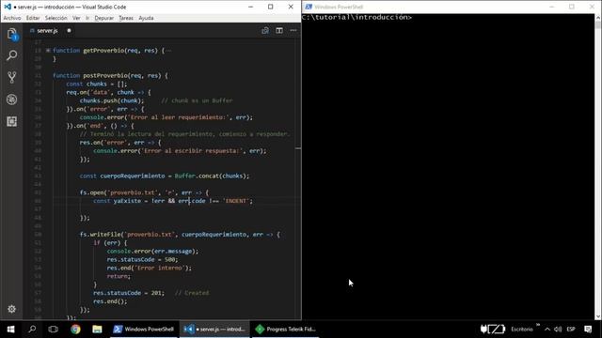The image size is (602, 338).
Task: Click the ESP language indicator
Action: tap(571, 330)
